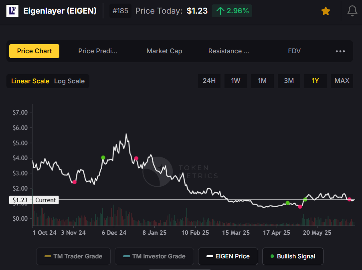Toggle EIGEN Price series visibility

(228, 256)
